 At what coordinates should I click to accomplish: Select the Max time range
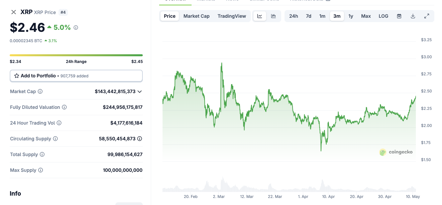coord(366,16)
